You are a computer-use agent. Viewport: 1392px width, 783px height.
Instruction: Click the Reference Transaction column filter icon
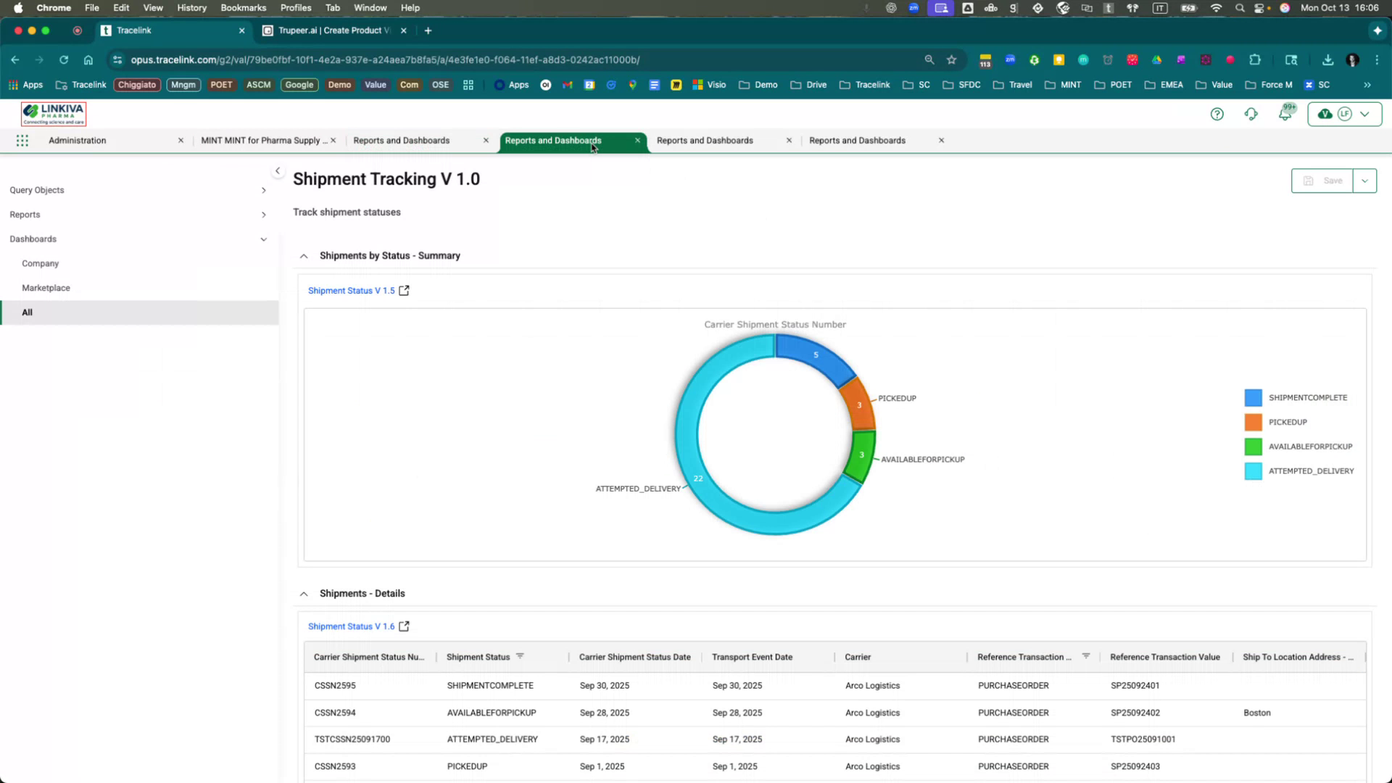[x=1086, y=656]
